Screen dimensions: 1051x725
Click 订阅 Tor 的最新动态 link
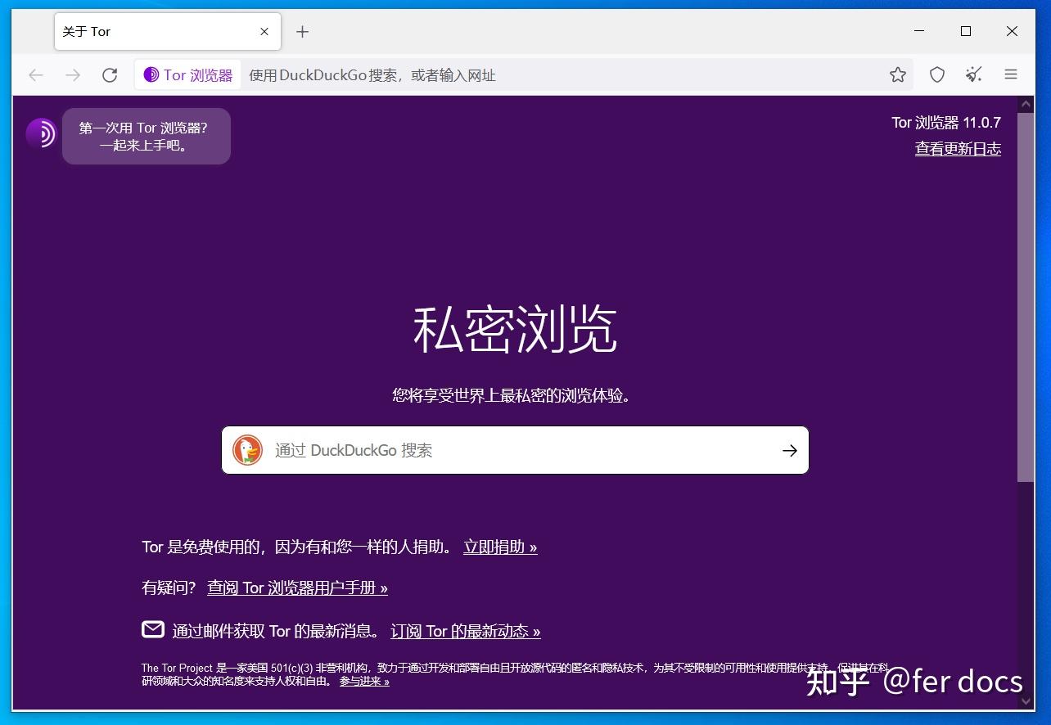click(x=465, y=630)
